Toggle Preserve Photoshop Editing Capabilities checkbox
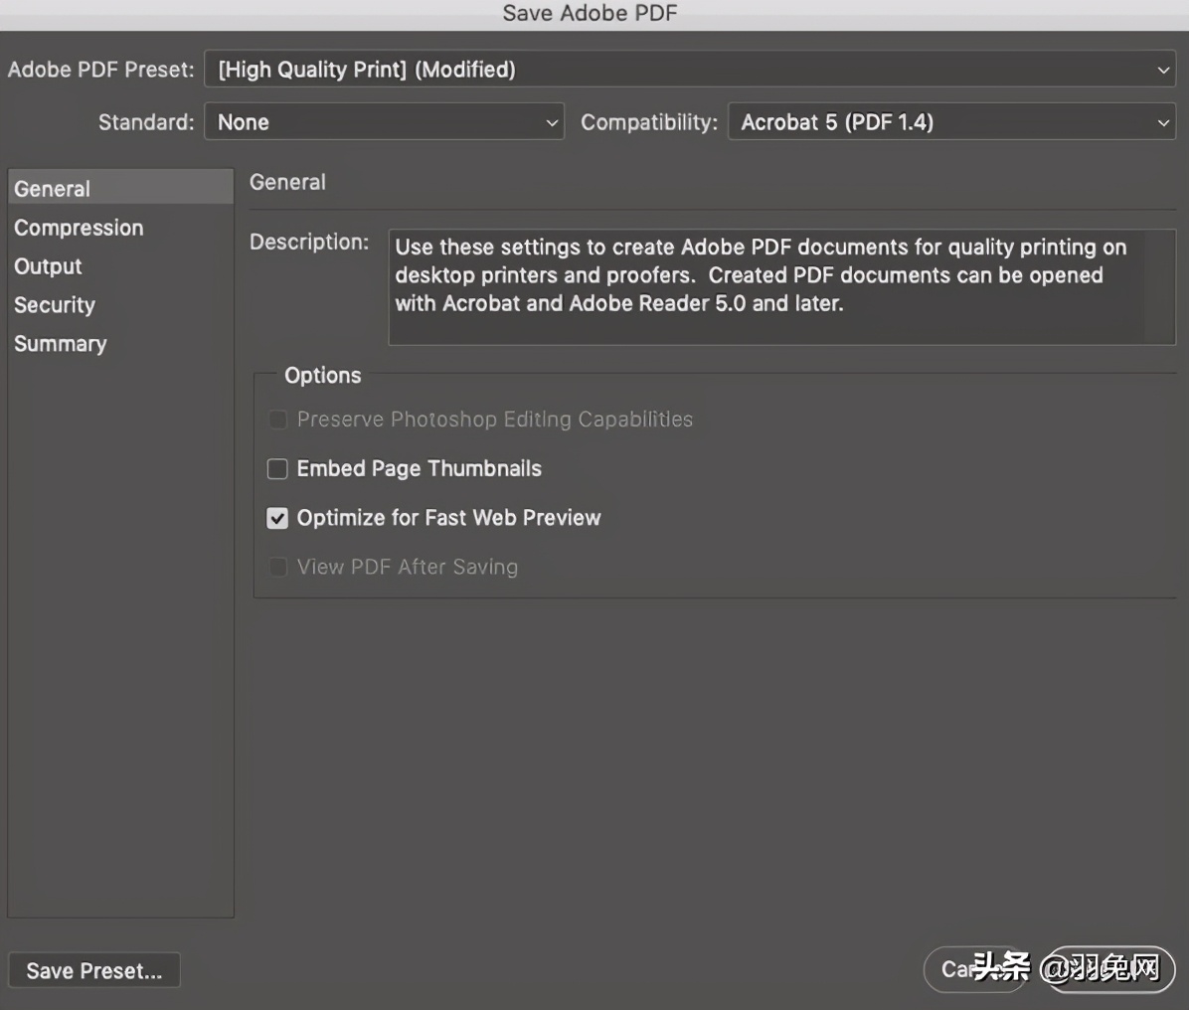 (277, 420)
